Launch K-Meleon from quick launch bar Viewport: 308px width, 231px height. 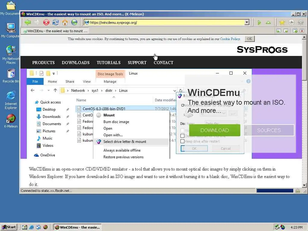coord(45,227)
